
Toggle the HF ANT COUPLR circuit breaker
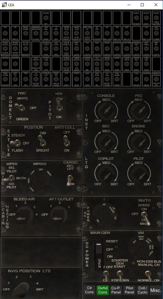coord(97,33)
